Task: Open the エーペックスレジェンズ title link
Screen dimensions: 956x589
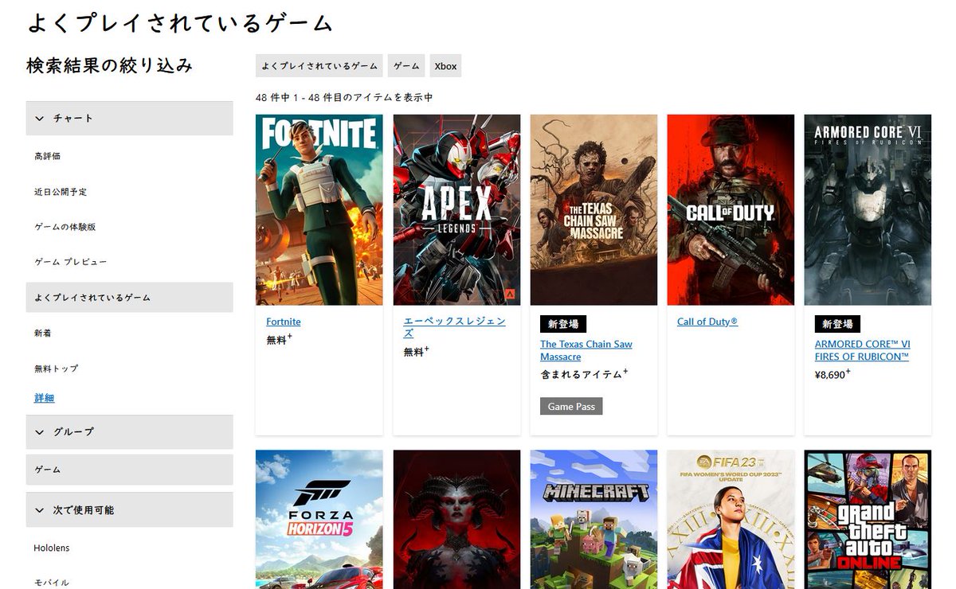Action: [454, 327]
